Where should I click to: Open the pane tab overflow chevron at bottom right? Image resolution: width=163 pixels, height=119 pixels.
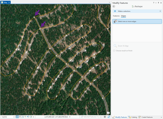click(161, 117)
